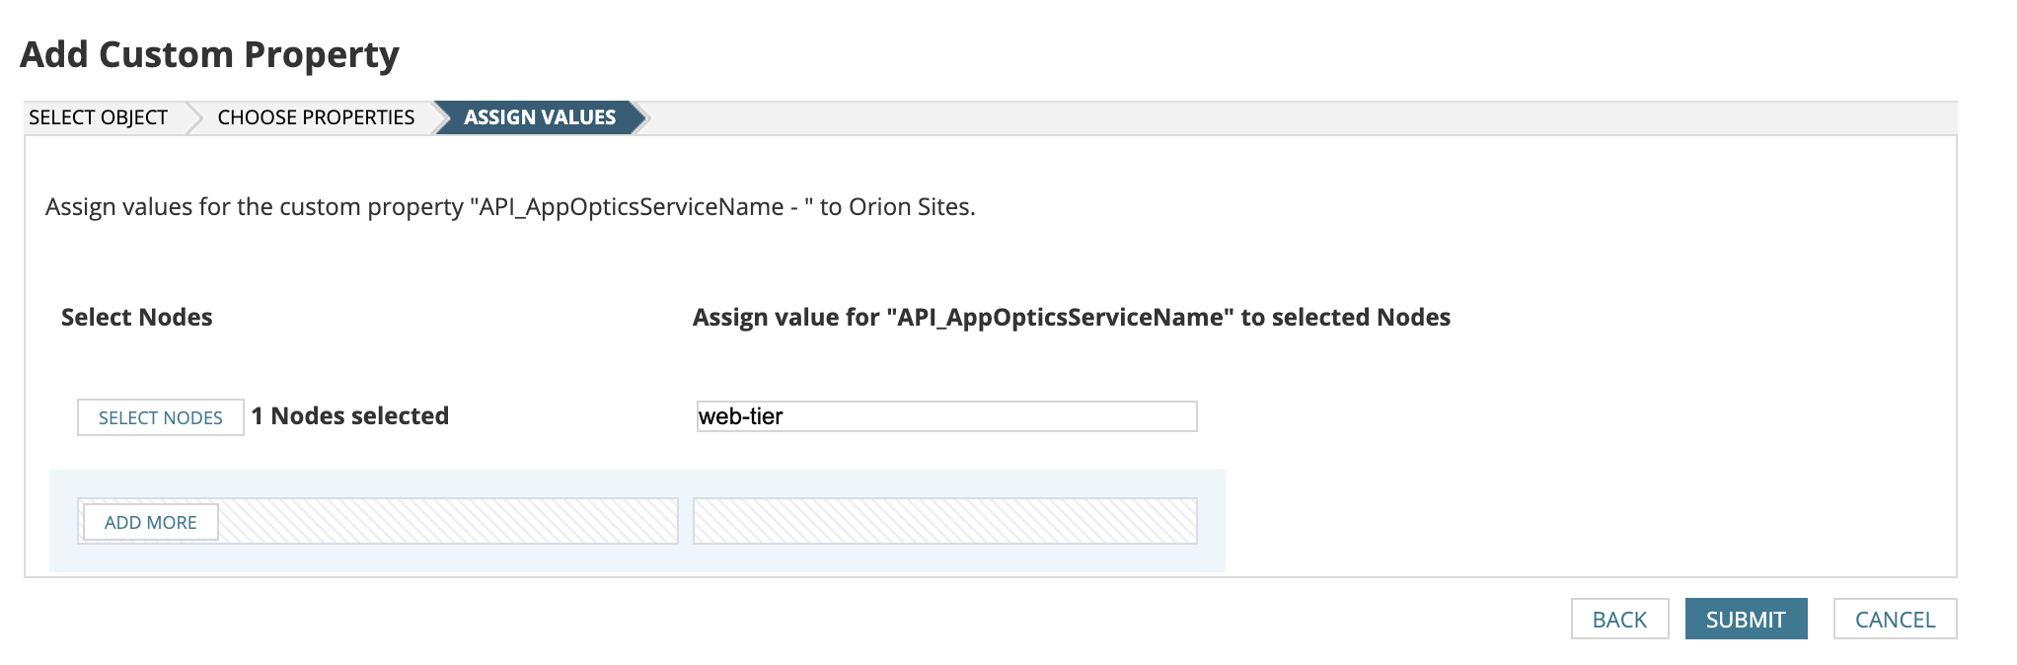Go to the Select Object wizard step
The image size is (2017, 665).
pyautogui.click(x=98, y=117)
